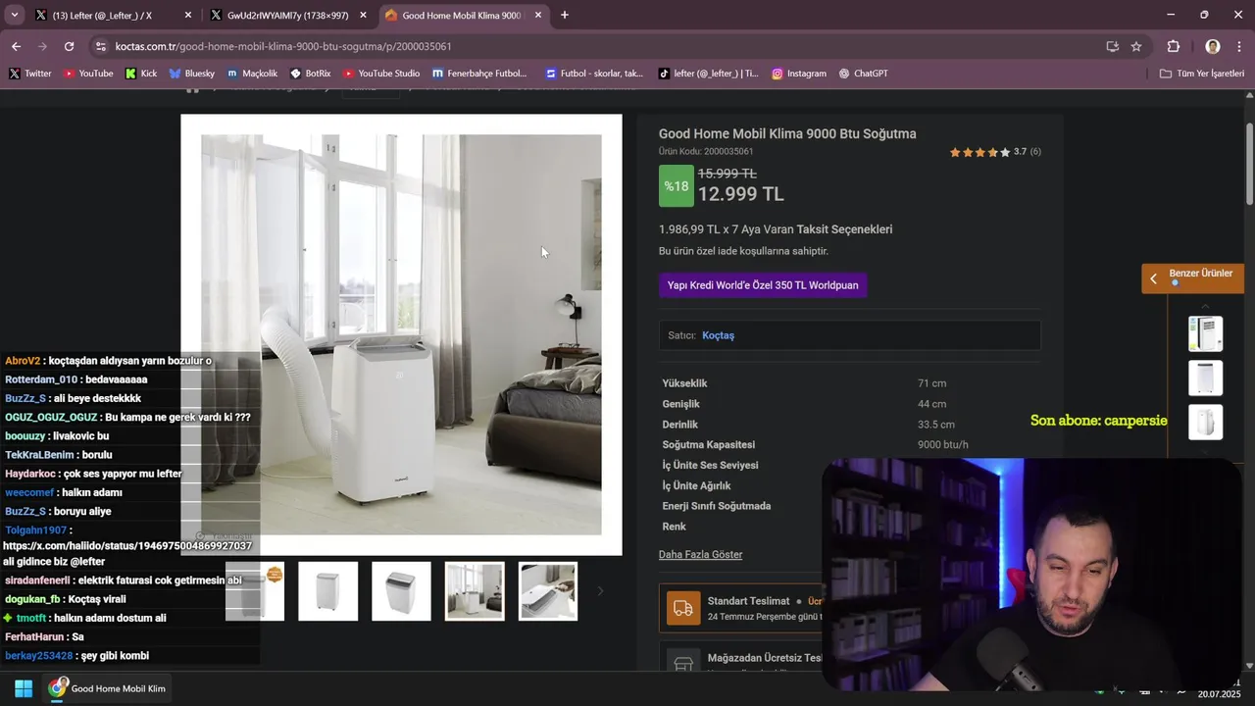Image resolution: width=1255 pixels, height=706 pixels.
Task: Select the top-angle air conditioner thumbnail
Action: tap(401, 591)
